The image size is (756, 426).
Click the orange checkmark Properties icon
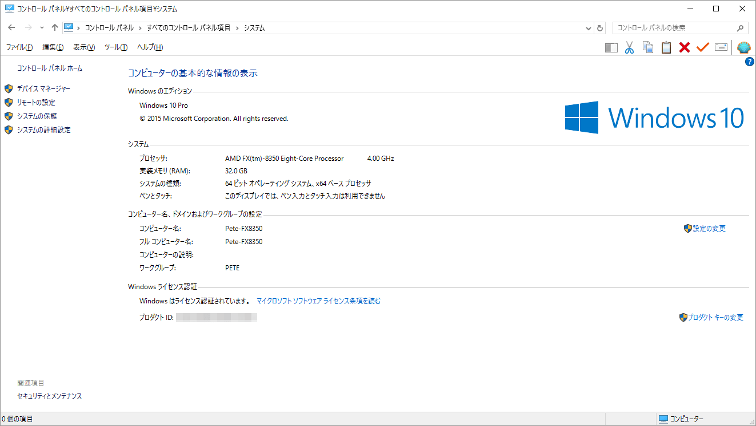click(x=703, y=48)
